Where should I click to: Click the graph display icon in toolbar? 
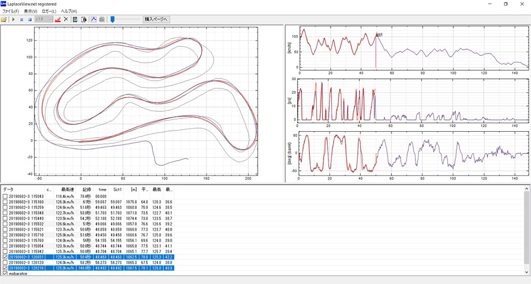point(94,19)
